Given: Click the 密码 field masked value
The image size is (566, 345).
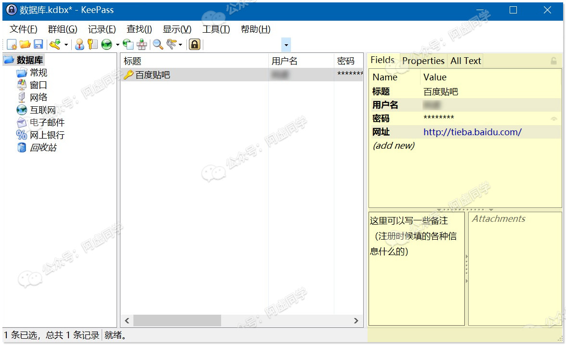Looking at the screenshot, I should click(x=438, y=117).
